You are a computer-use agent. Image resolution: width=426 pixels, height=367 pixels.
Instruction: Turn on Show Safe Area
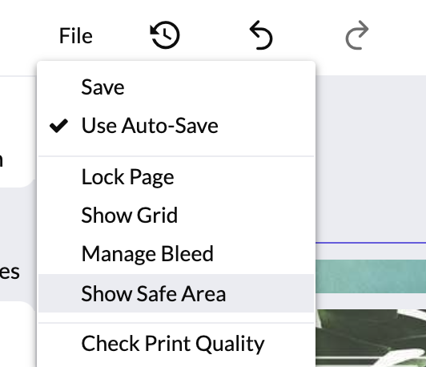[176, 293]
